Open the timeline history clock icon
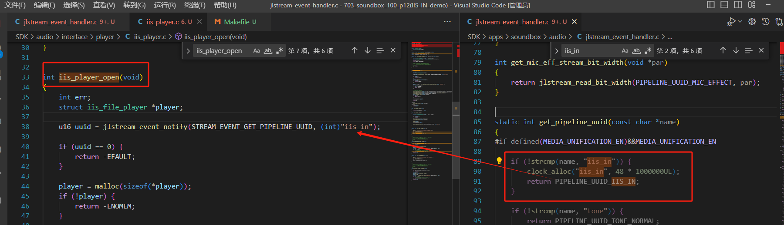 pos(766,22)
